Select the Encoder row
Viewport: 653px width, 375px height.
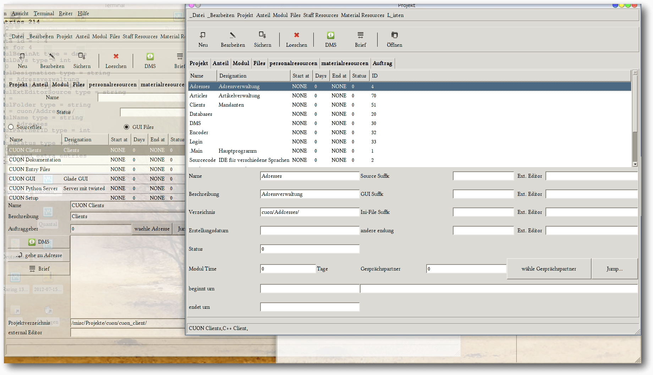[x=410, y=132]
